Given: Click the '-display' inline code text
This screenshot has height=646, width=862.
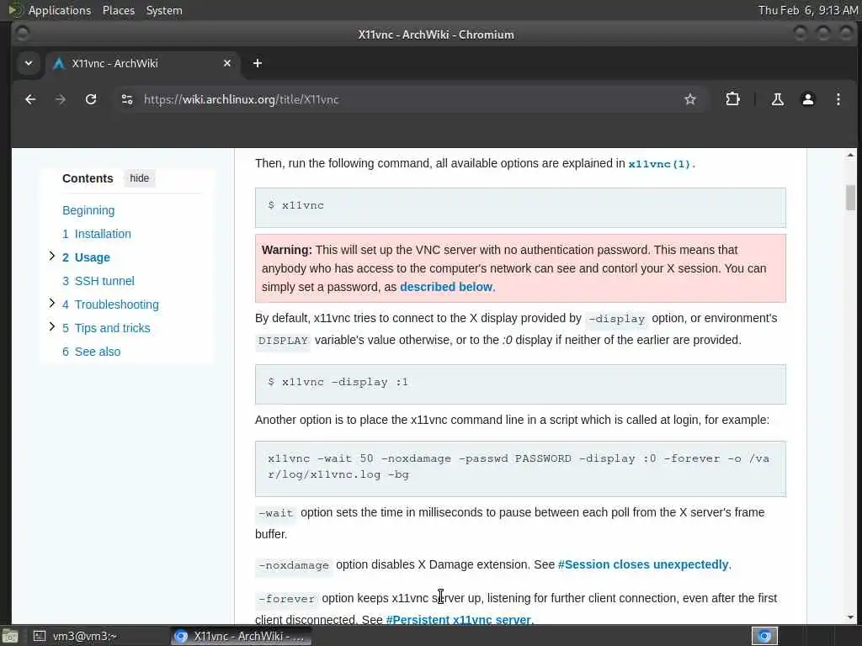Looking at the screenshot, I should pos(616,319).
